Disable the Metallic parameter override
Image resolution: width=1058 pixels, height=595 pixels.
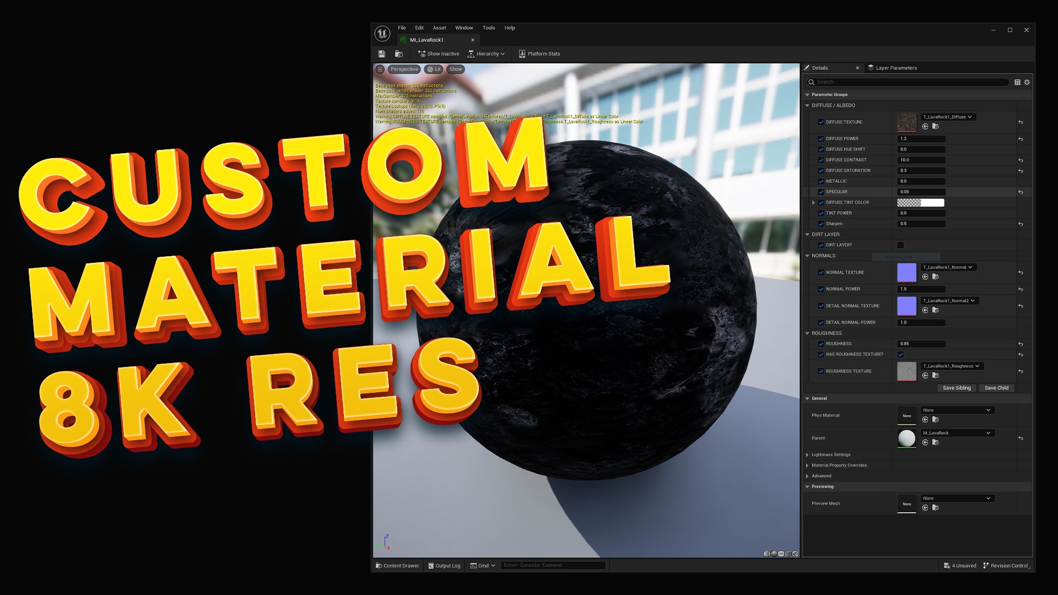coord(821,181)
